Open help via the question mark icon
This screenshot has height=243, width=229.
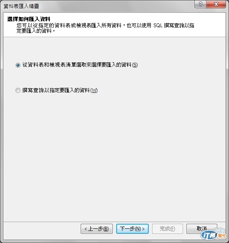point(200,4)
